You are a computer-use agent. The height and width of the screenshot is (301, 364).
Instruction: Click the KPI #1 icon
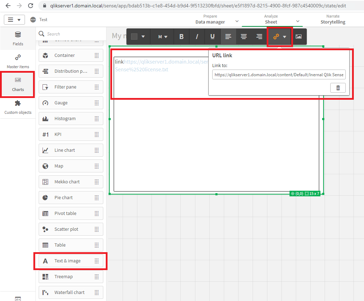pyautogui.click(x=46, y=135)
